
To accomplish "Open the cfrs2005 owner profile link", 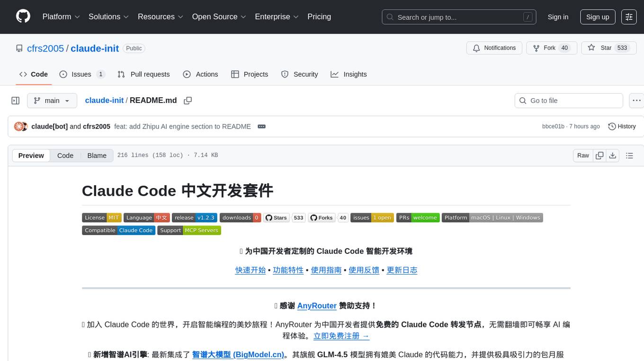I will [x=45, y=48].
